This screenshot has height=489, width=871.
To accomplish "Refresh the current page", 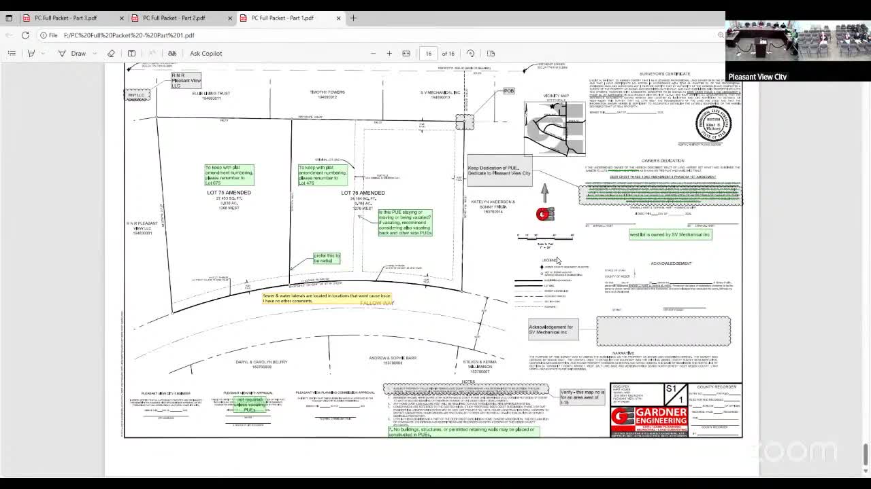I will click(x=25, y=35).
